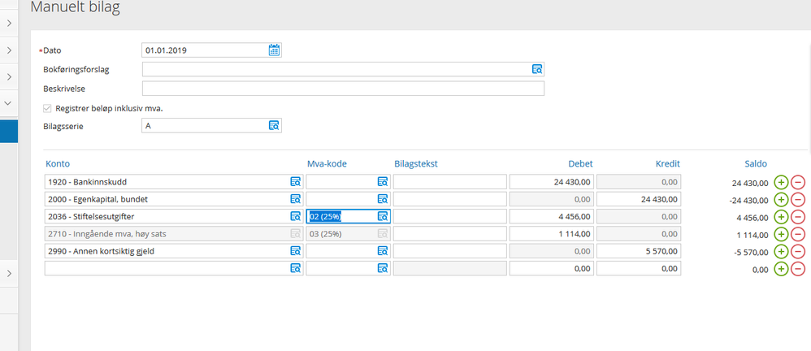Toggle Registrer beløp inklusiv mva. checkbox
Viewport: 811px width, 351px height.
click(47, 109)
